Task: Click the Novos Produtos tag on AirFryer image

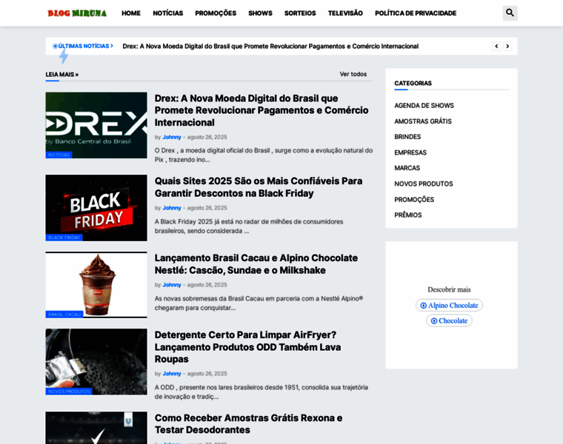Action: (x=69, y=391)
